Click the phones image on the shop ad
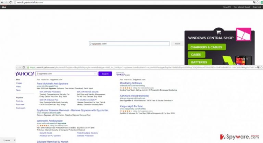This screenshot has height=143, width=263. 243,60
